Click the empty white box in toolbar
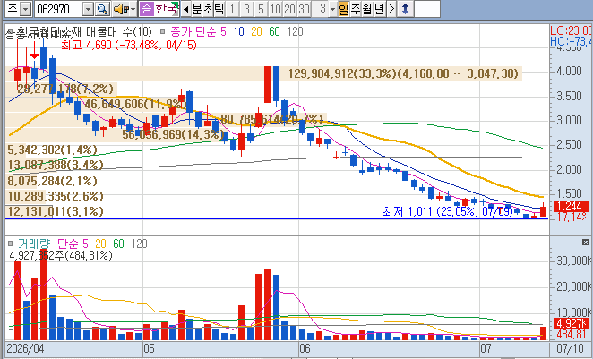Viewport: 593px width, 359px height. pyautogui.click(x=427, y=9)
